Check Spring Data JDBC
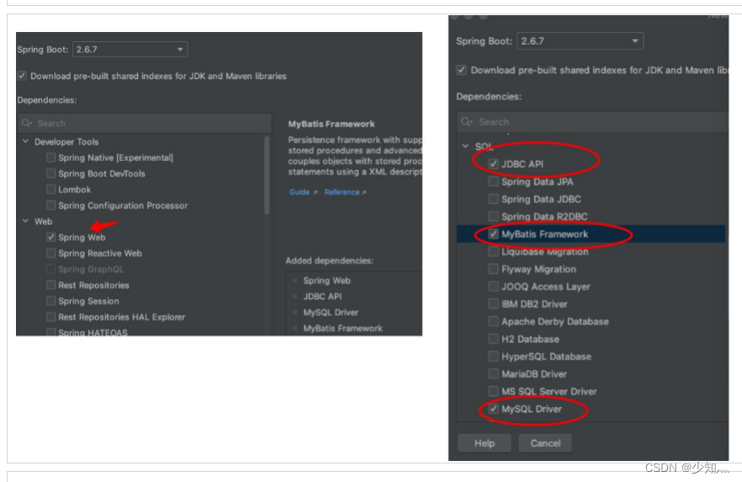Viewport: 742px width, 482px height. 493,199
